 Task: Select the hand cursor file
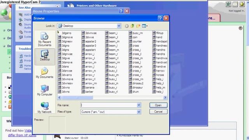(x=157, y=37)
